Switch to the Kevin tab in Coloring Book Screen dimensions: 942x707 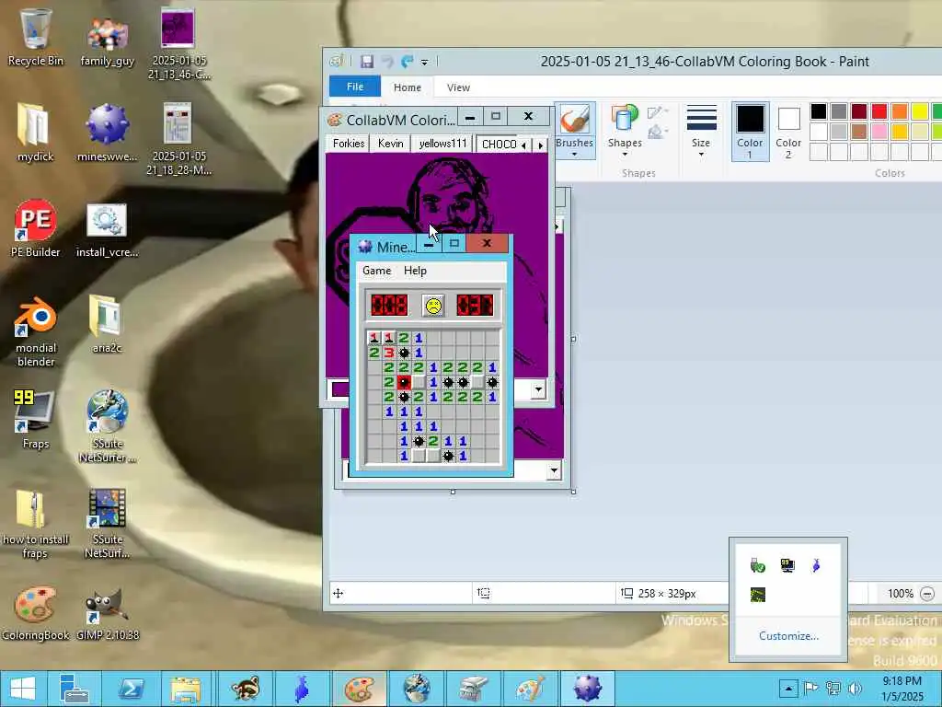pos(390,144)
